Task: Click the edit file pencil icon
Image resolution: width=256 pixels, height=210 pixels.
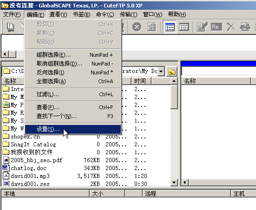Action: (x=202, y=27)
